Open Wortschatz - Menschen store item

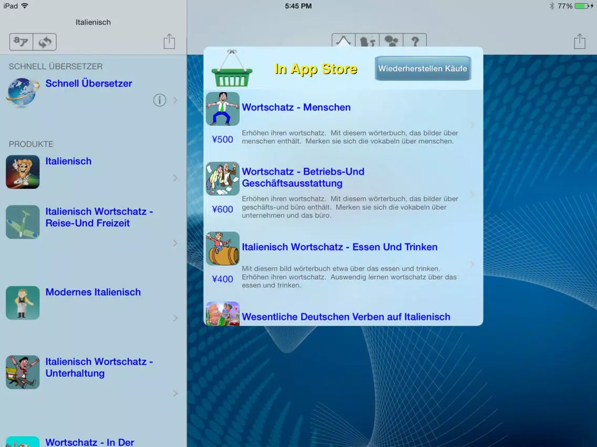click(x=296, y=107)
